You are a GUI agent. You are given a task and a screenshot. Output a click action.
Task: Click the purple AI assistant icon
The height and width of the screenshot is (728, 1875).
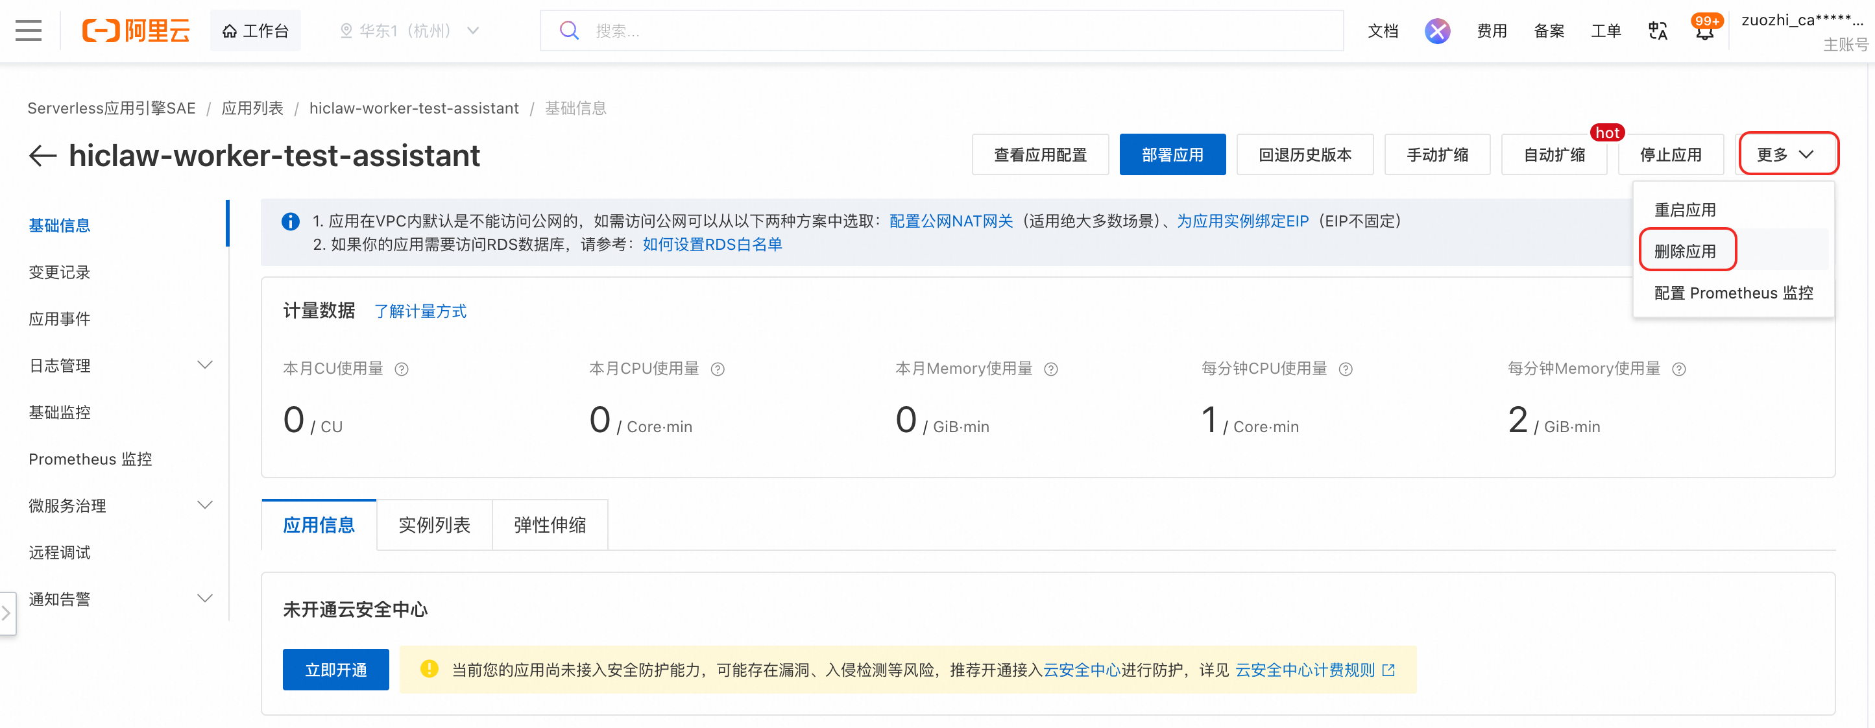1437,30
